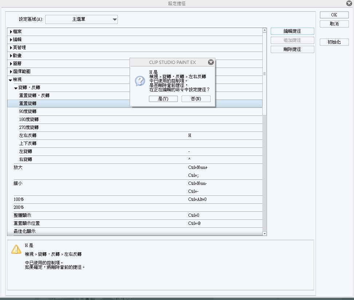354x300 pixels.
Task: Click the 否(N) button in the dialog
Action: pos(196,99)
